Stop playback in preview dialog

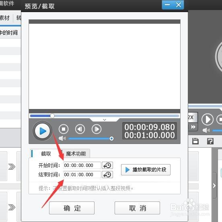[64, 129]
